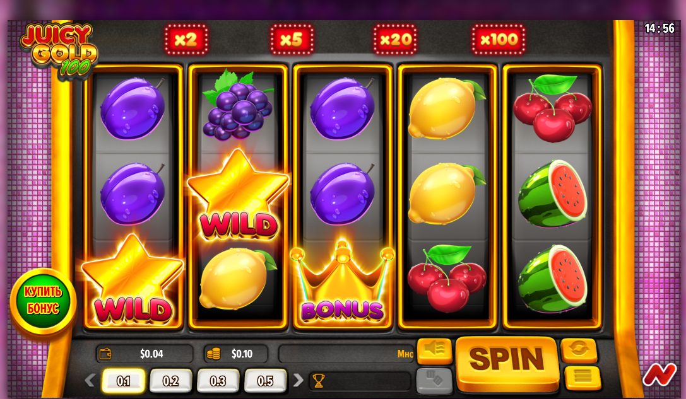Click the x2 multiplier indicator
The image size is (686, 399).
pos(186,40)
